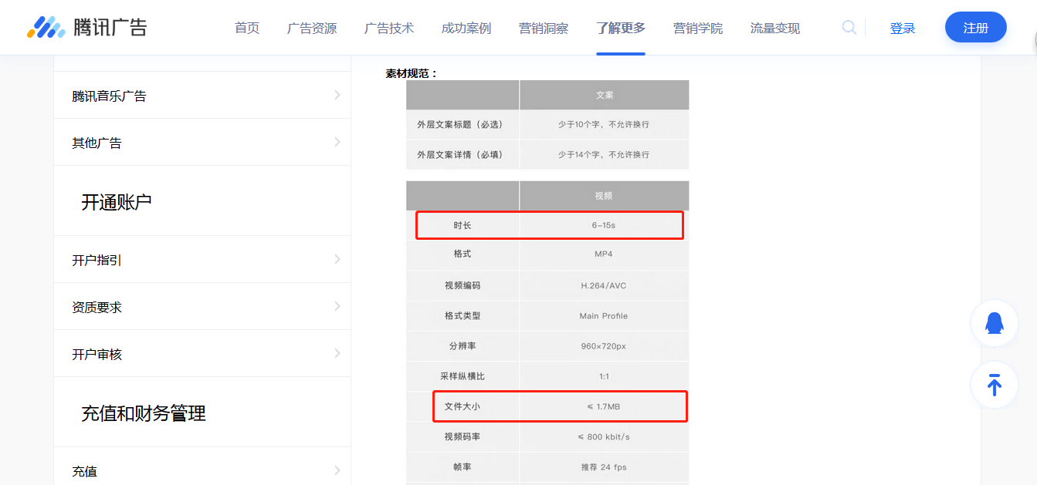Click 少于10个字，不允许换行 cell

[x=604, y=124]
